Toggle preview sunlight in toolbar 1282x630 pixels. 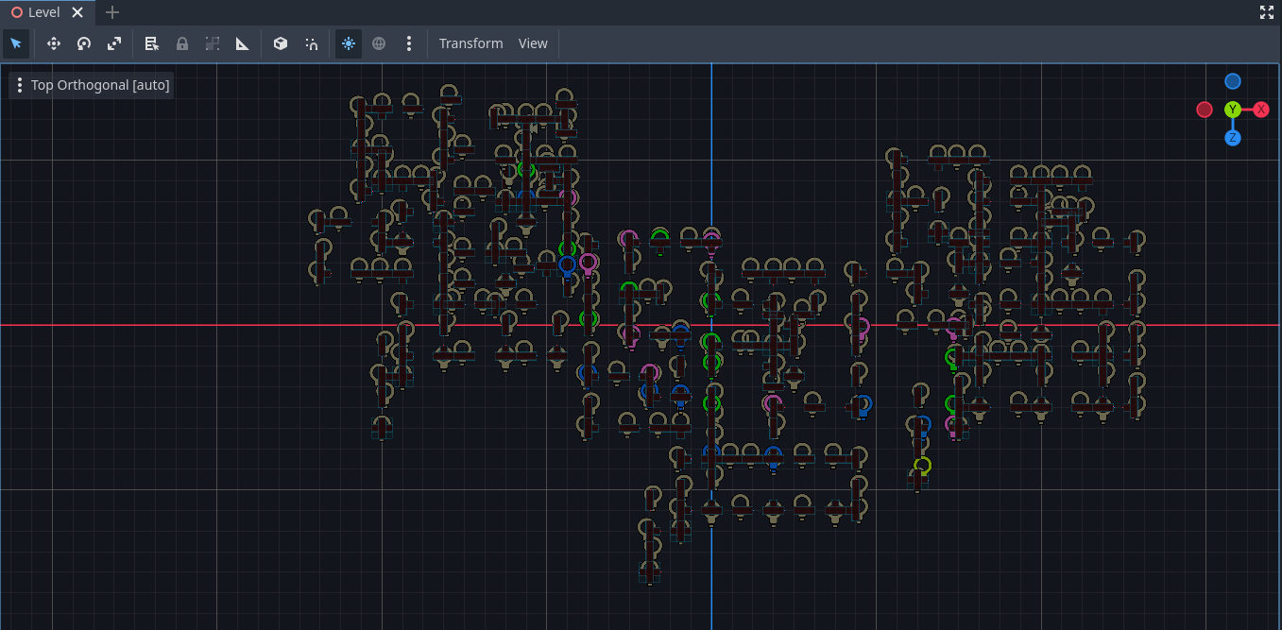point(349,43)
